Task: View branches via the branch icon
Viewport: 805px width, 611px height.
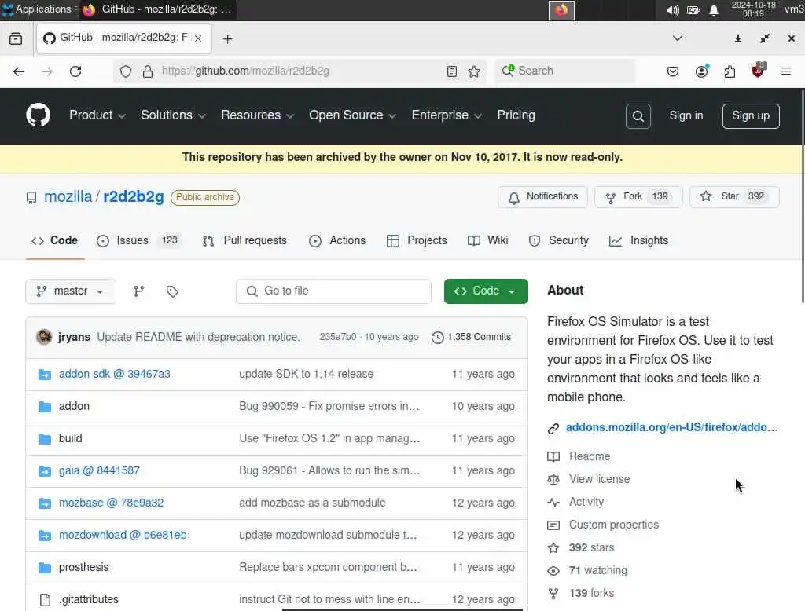Action: [x=138, y=291]
